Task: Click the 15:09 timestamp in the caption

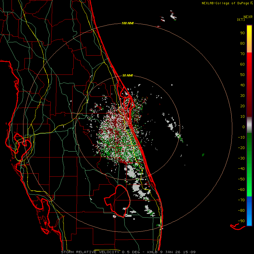Action: pos(189,252)
